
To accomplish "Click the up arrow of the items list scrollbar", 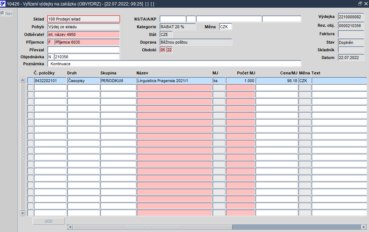I will (23, 80).
